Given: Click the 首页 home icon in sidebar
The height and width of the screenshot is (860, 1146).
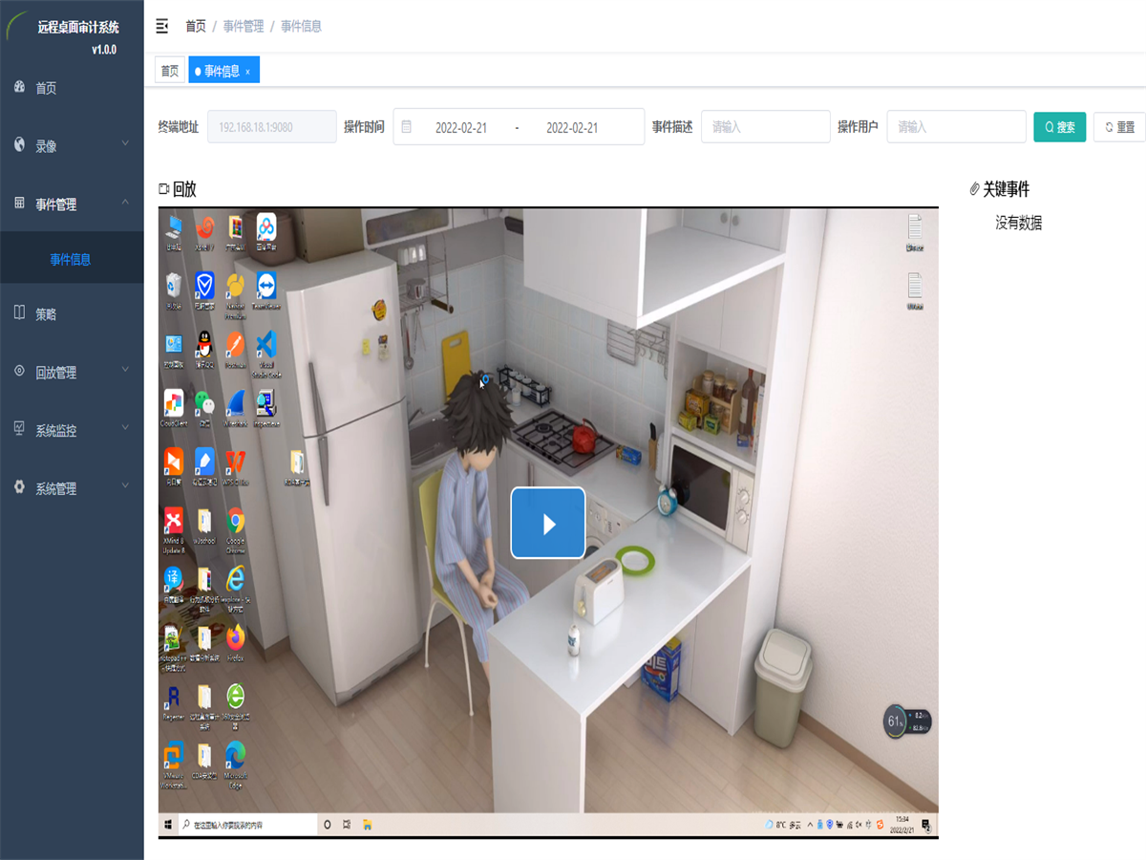Looking at the screenshot, I should pyautogui.click(x=19, y=87).
